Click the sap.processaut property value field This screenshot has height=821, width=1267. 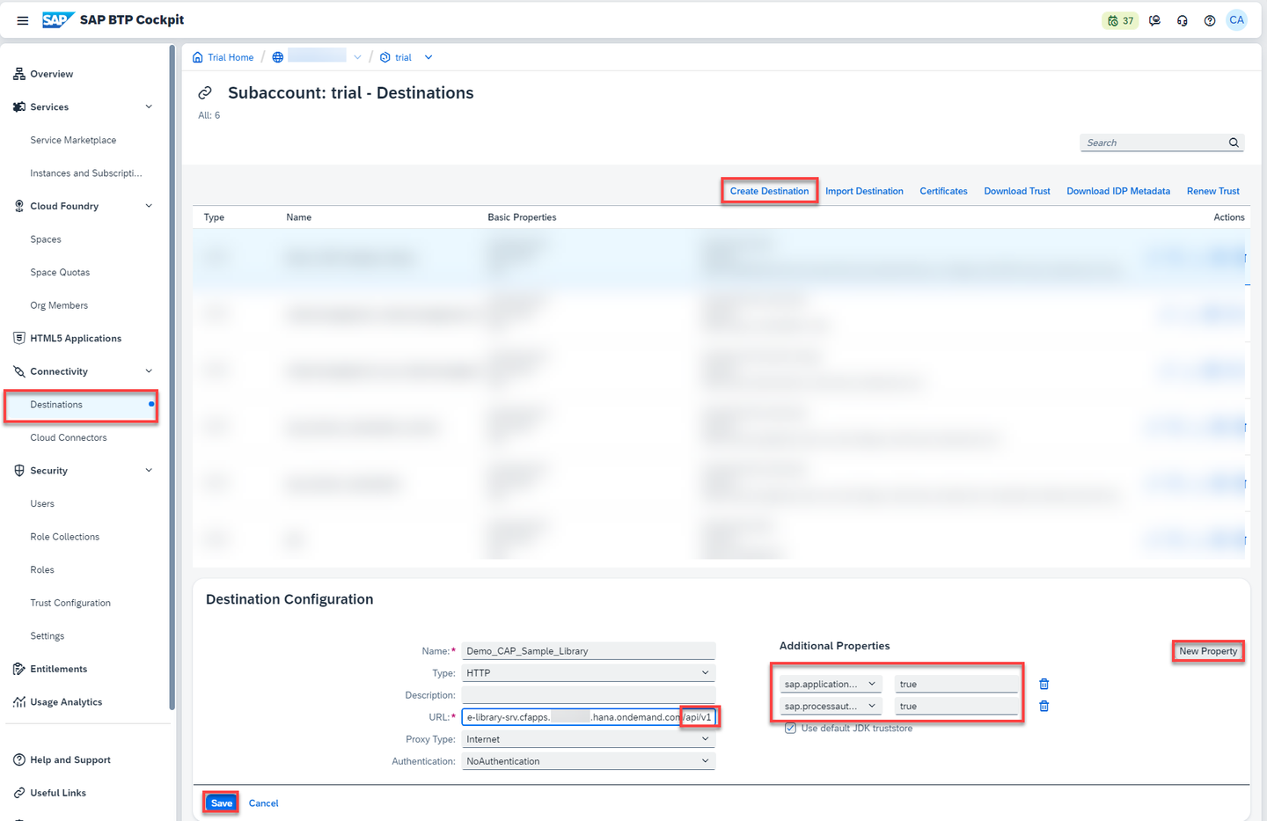[956, 706]
